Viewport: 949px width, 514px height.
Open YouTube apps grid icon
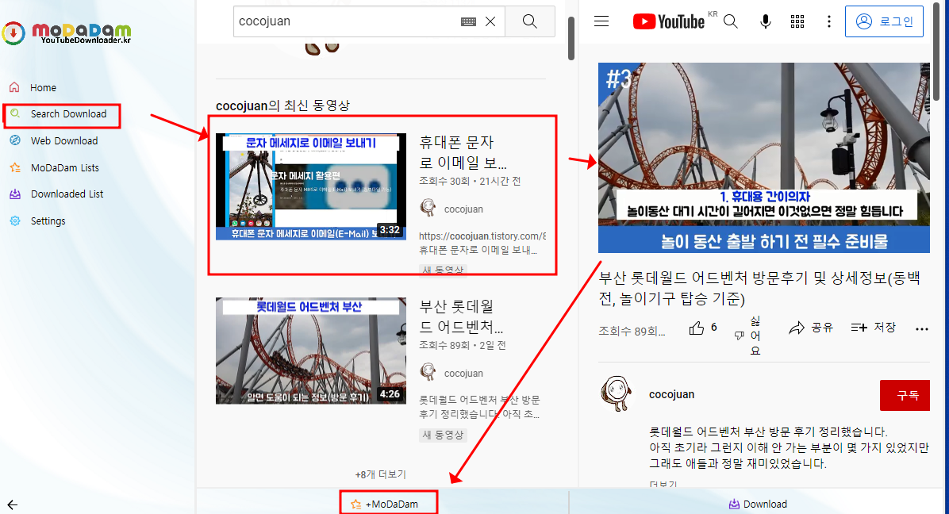coord(797,21)
